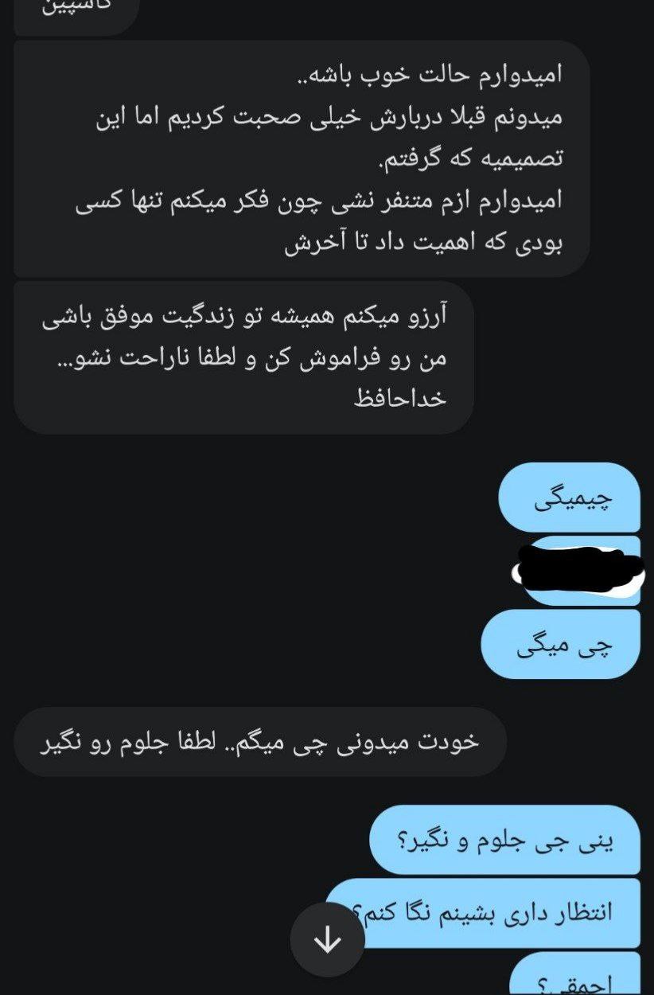This screenshot has height=995, width=654.
Task: Select the outgoing bubble reading چیمیگی
Action: tap(569, 497)
